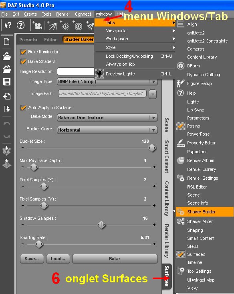This screenshot has height=294, width=234.
Task: Click the New file icon in sidebar
Action: coord(7,41)
